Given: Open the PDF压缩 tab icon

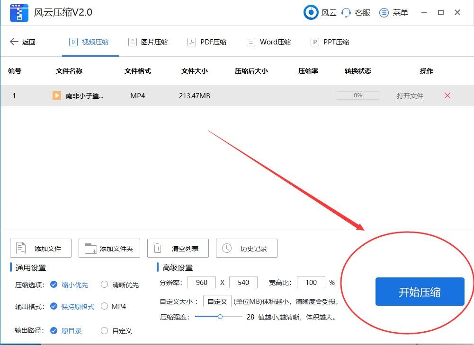Looking at the screenshot, I should tap(191, 42).
